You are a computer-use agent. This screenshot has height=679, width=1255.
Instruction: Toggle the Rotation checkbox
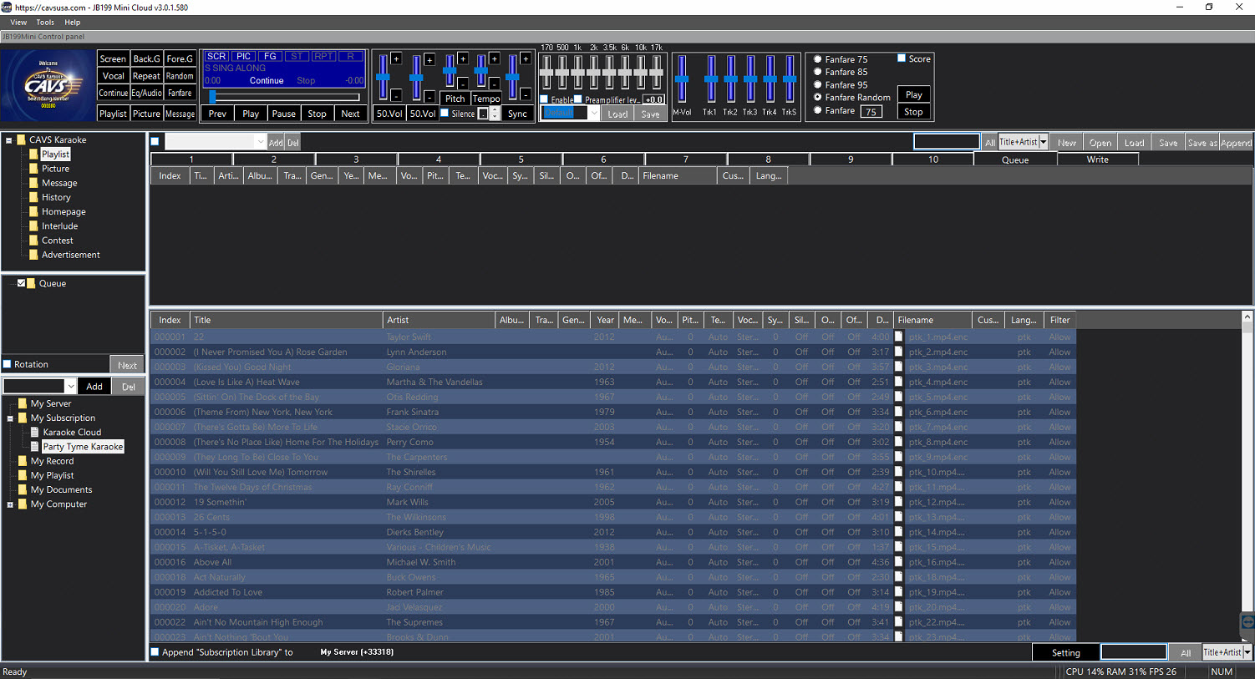[8, 364]
